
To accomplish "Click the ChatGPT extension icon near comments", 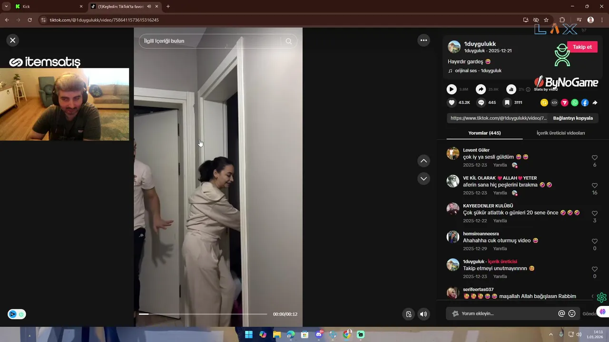I will coord(602,297).
